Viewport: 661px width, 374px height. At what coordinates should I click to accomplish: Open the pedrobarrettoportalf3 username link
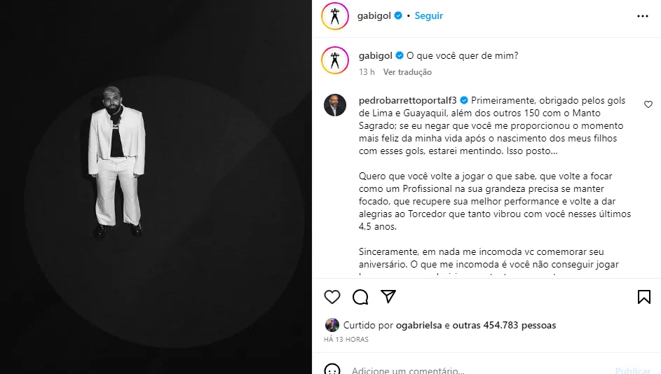click(x=408, y=100)
